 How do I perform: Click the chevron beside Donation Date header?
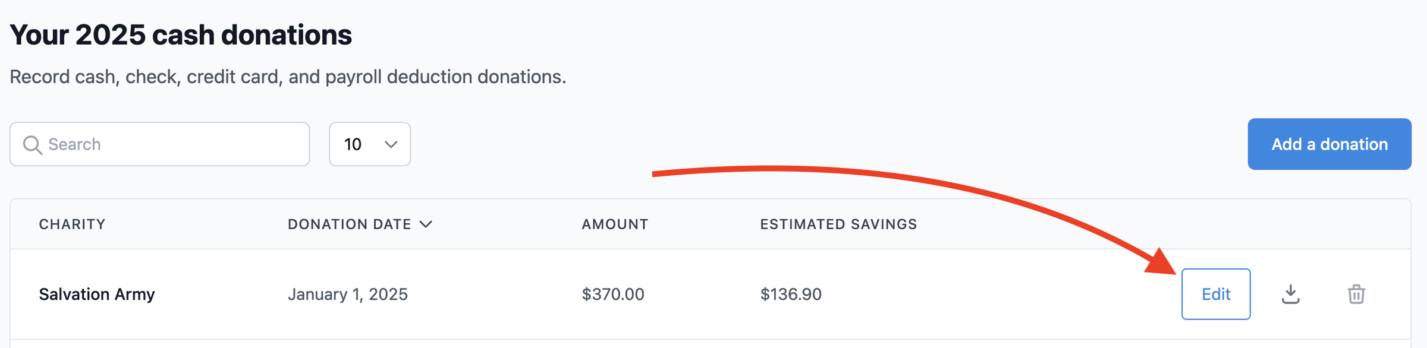click(x=426, y=224)
